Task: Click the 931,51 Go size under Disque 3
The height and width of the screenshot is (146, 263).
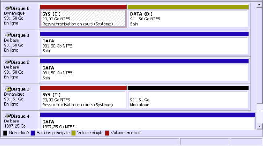Action: click(14, 99)
